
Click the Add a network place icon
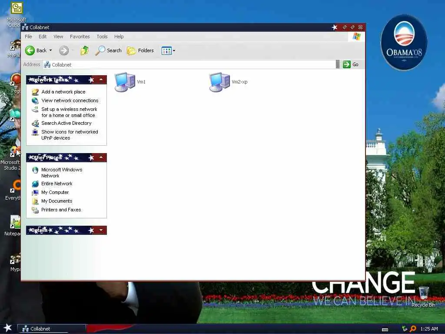(x=35, y=92)
